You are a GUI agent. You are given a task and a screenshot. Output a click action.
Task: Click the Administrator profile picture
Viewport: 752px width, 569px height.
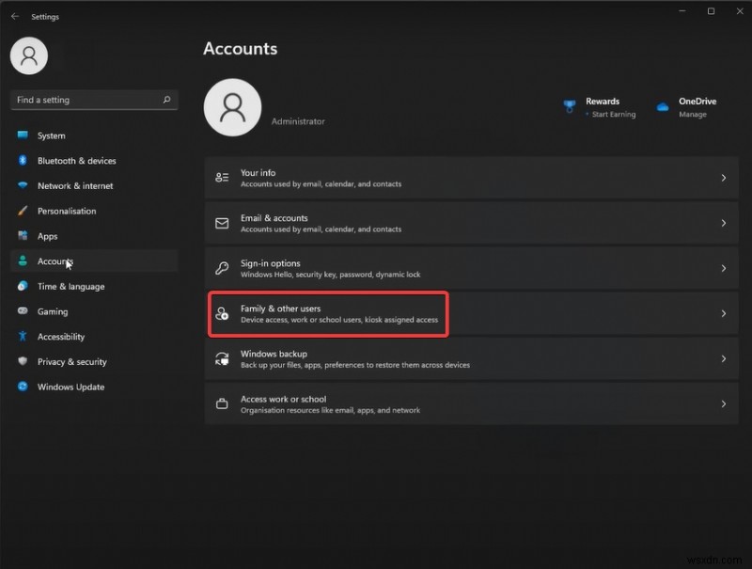(x=232, y=107)
